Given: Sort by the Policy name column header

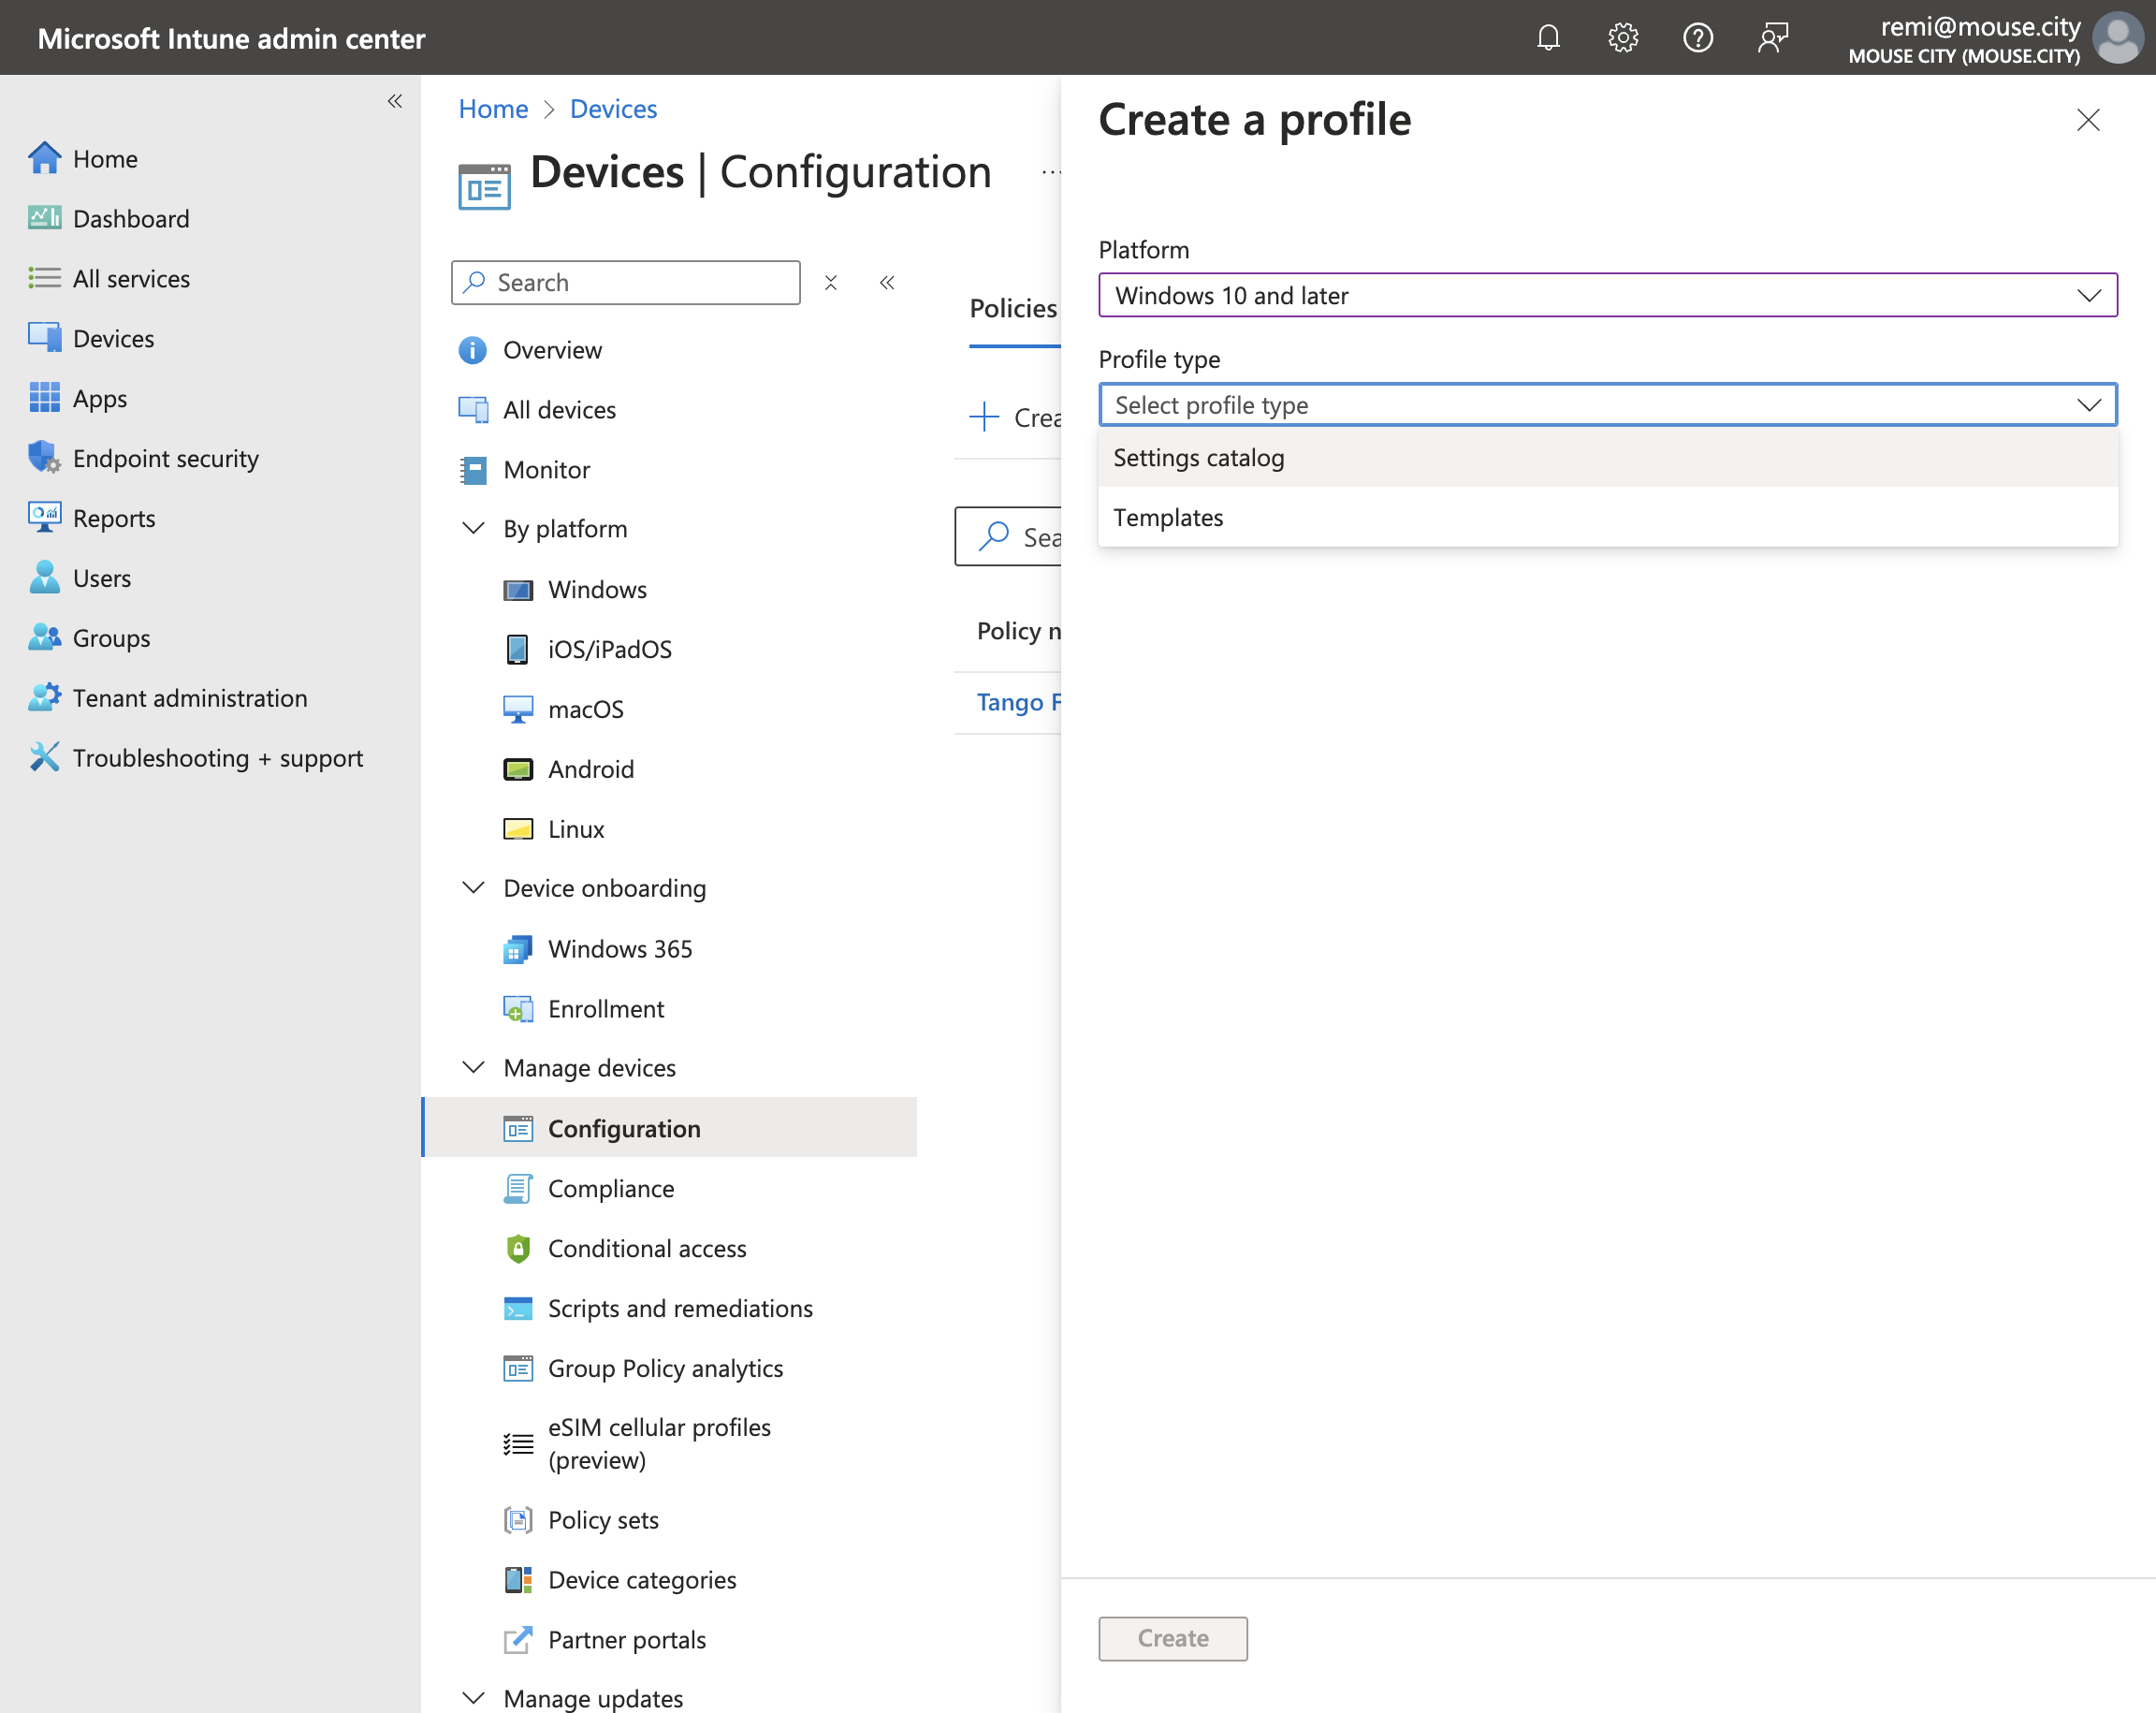Looking at the screenshot, I should point(1018,630).
